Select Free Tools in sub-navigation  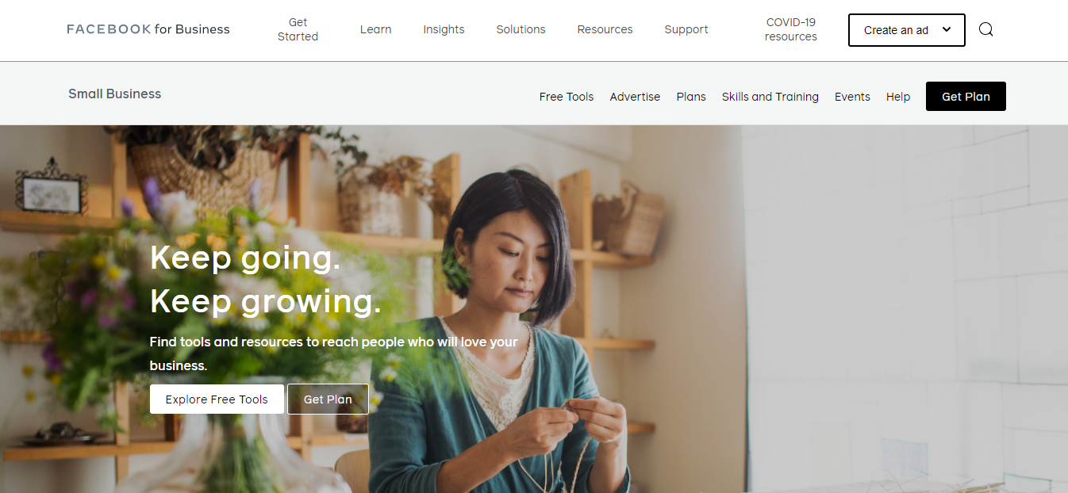567,97
